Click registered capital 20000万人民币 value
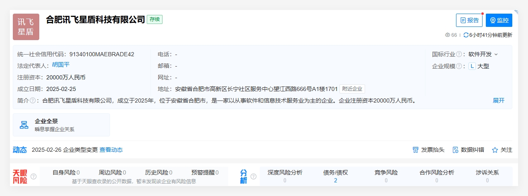The height and width of the screenshot is (196, 528). tap(66, 77)
